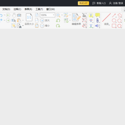Click the undo arrow icon
This screenshot has width=125, height=125.
[1, 15]
